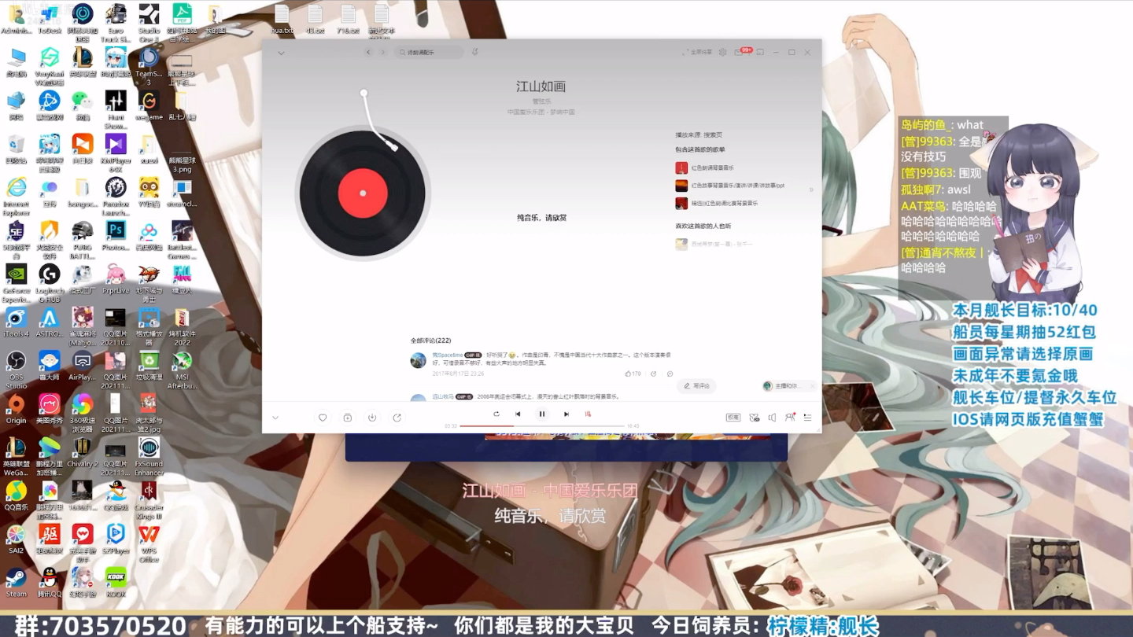This screenshot has width=1133, height=637.
Task: Switch to mini player mode
Action: pos(760,52)
